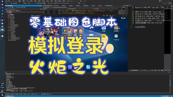
Task: Click the emulator title bar search icon
Action: 104,16
